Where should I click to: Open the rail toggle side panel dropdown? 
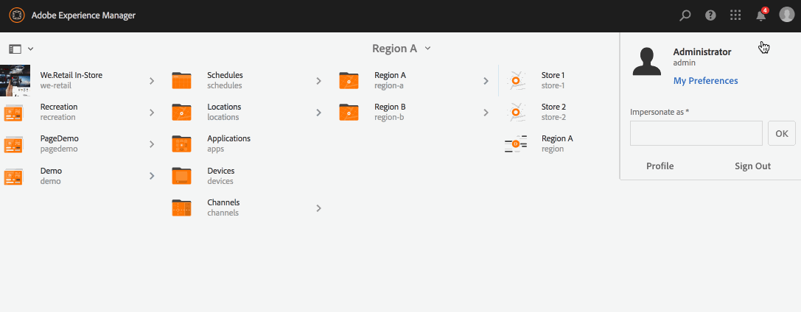[x=21, y=49]
